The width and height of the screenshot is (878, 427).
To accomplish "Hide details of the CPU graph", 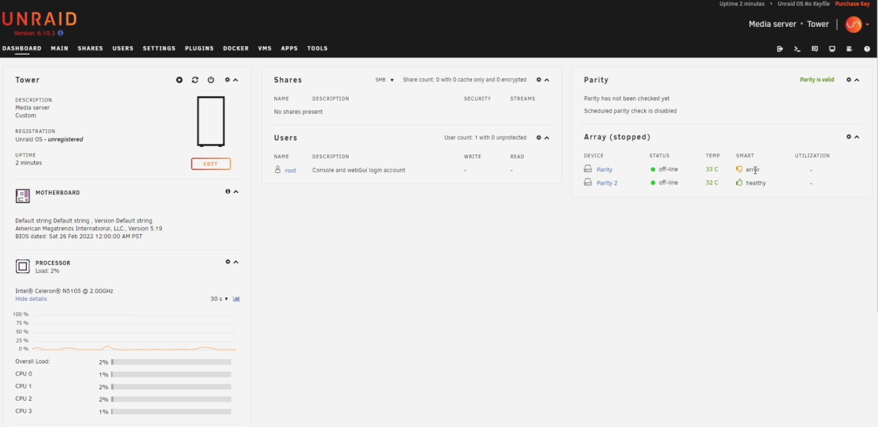I will click(x=31, y=299).
